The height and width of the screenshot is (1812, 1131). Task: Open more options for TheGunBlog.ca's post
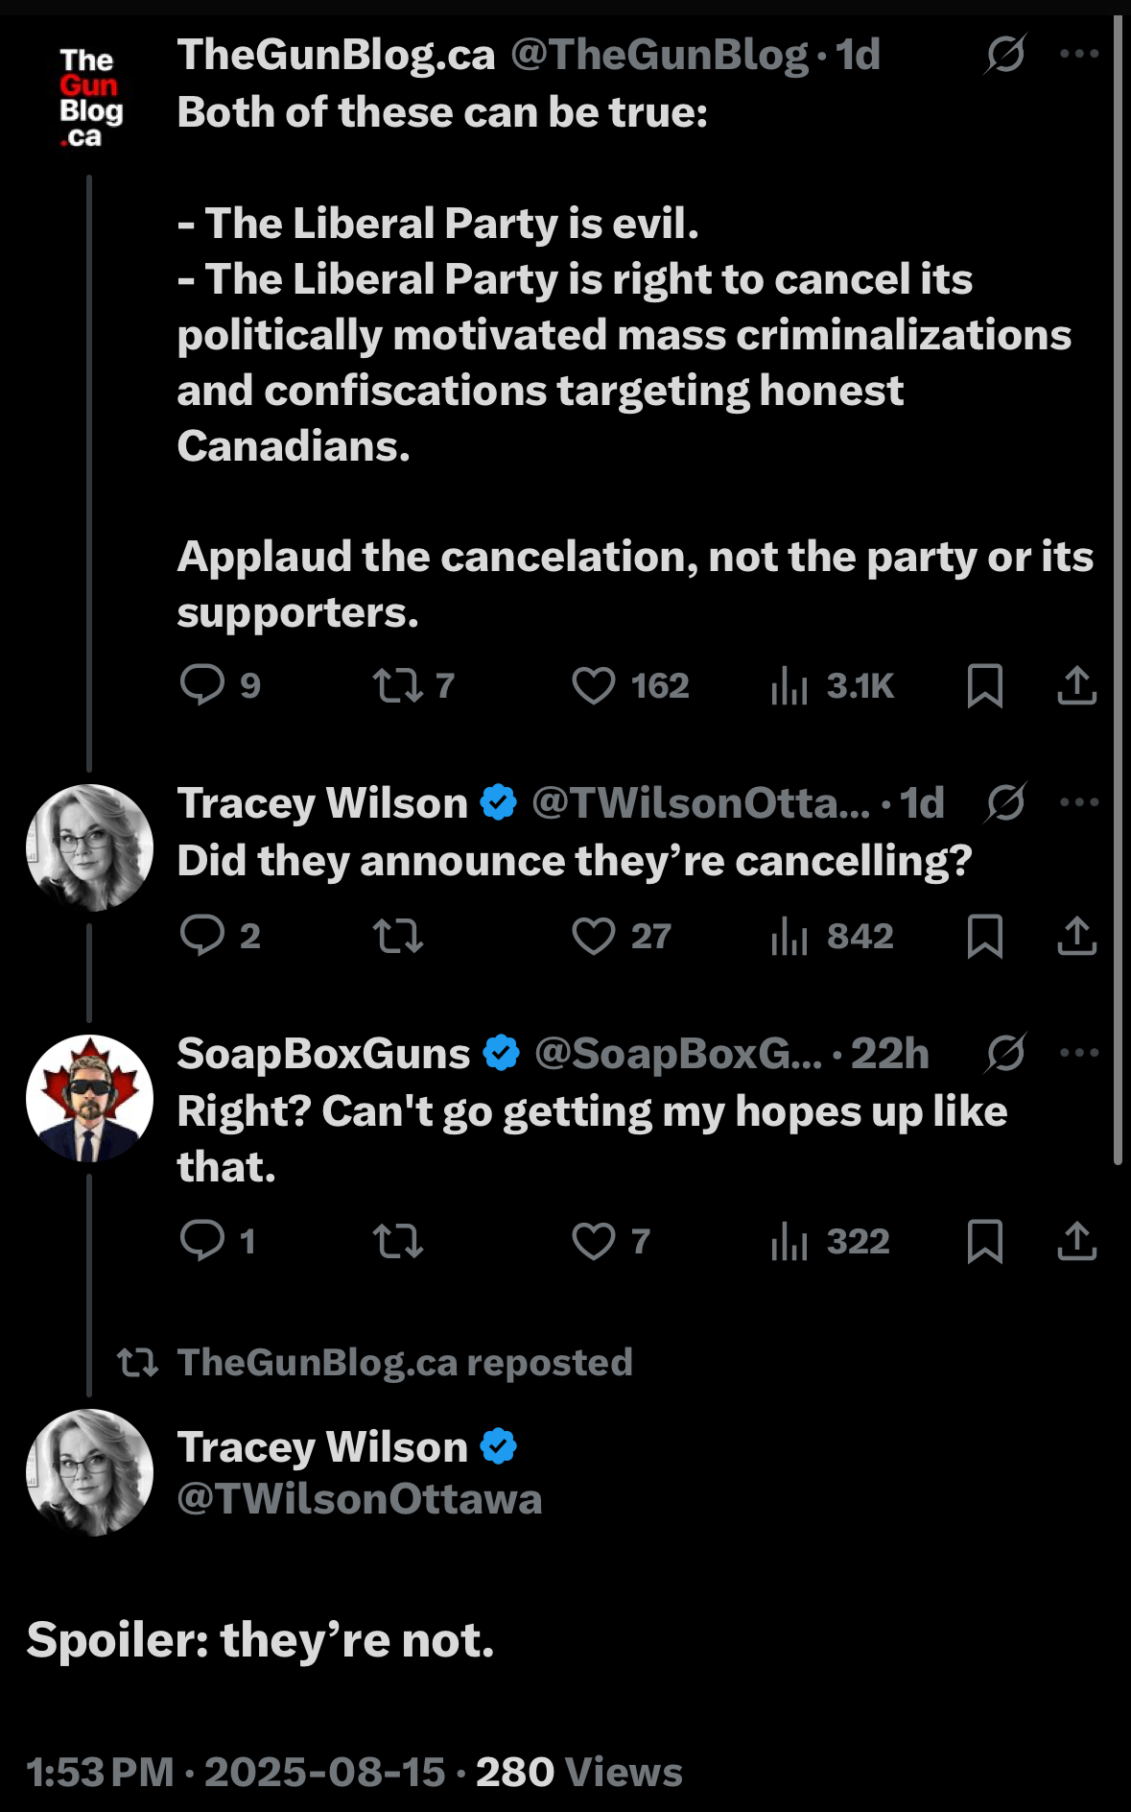coord(1078,54)
